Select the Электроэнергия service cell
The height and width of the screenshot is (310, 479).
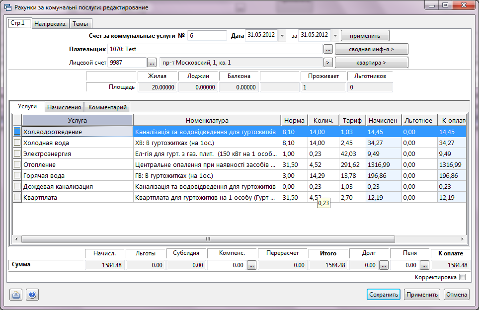point(78,154)
